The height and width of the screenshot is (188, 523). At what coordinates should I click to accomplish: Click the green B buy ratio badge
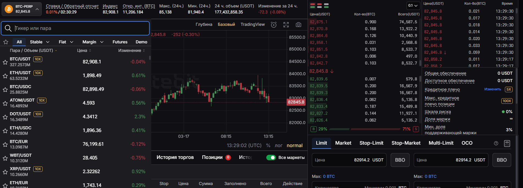point(314,129)
